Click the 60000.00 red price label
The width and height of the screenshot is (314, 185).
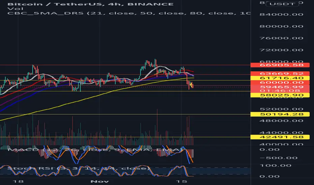click(280, 82)
